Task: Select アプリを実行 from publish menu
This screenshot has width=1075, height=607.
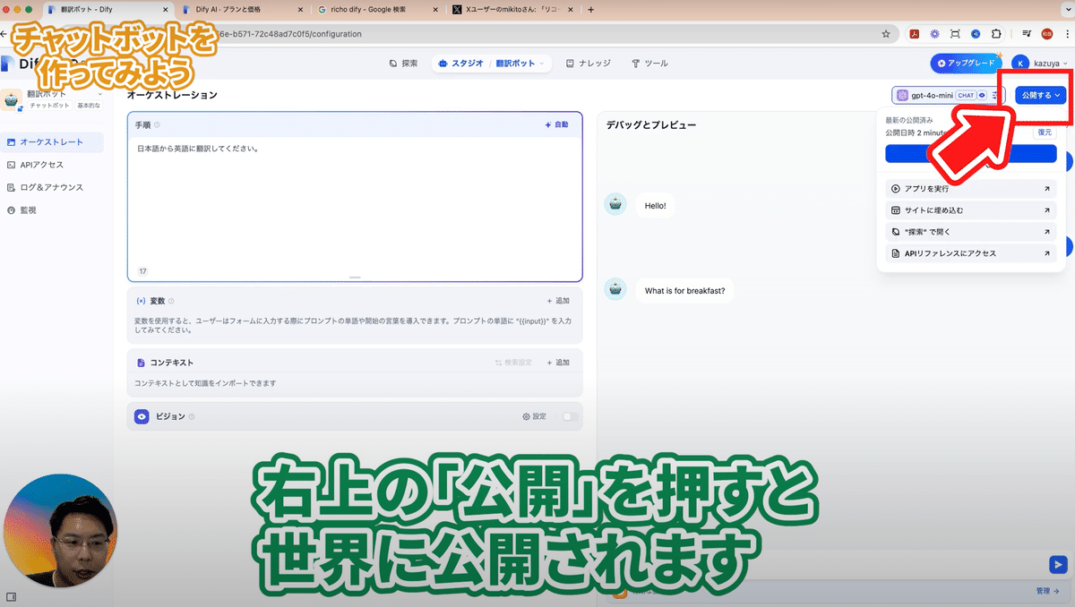Action: click(x=970, y=189)
